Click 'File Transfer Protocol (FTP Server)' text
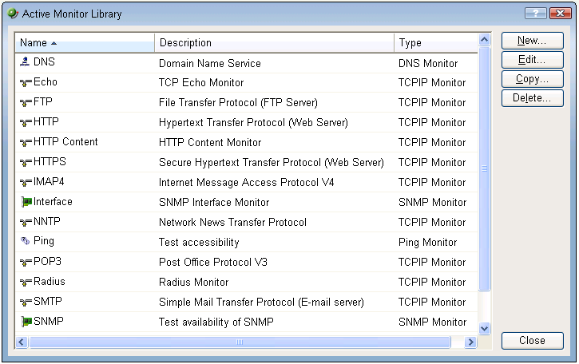 click(x=238, y=103)
